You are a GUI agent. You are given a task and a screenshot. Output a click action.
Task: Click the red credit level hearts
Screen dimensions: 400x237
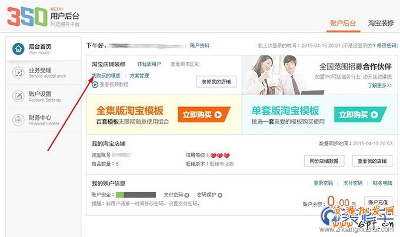220,155
